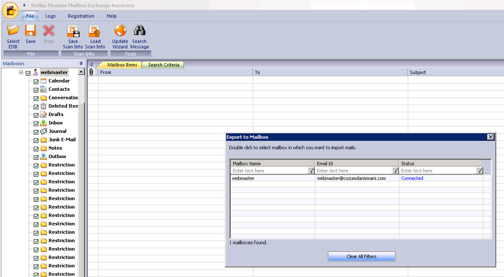Click the attachment paperclip column header

pos(91,72)
